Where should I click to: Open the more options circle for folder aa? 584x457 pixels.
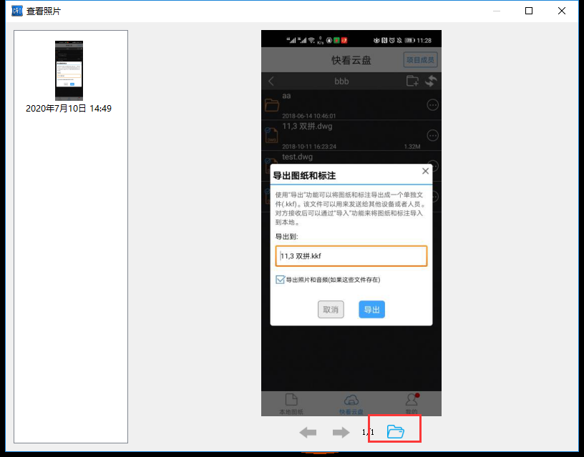(x=432, y=105)
